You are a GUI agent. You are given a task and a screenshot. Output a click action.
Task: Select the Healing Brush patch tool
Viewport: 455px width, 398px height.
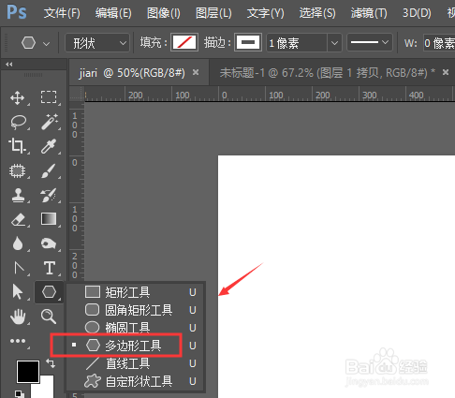(x=18, y=170)
